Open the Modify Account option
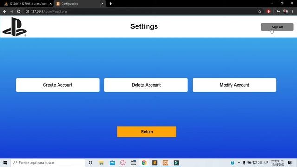 (234, 85)
